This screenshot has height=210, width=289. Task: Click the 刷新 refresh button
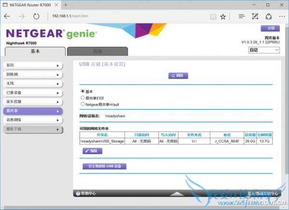point(178,76)
